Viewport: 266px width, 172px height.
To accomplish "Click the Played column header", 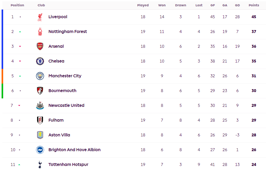I will click(143, 5).
